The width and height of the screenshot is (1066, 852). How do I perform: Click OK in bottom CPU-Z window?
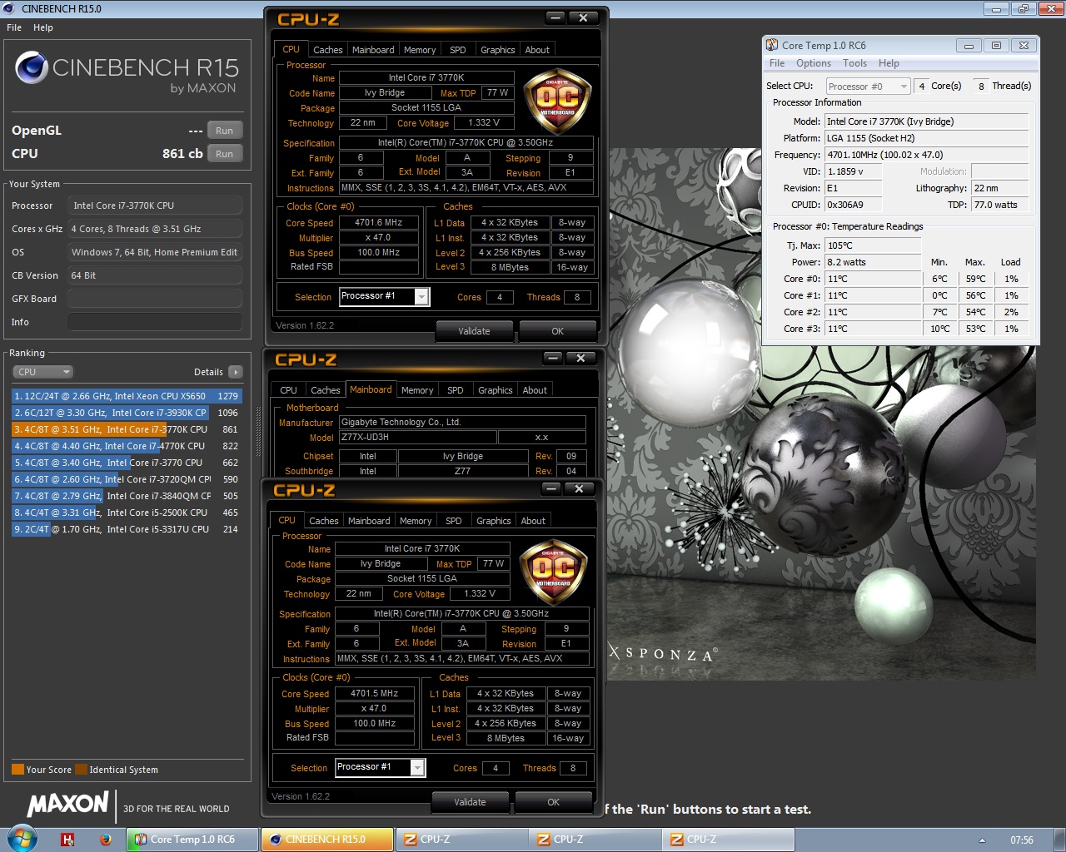(554, 802)
